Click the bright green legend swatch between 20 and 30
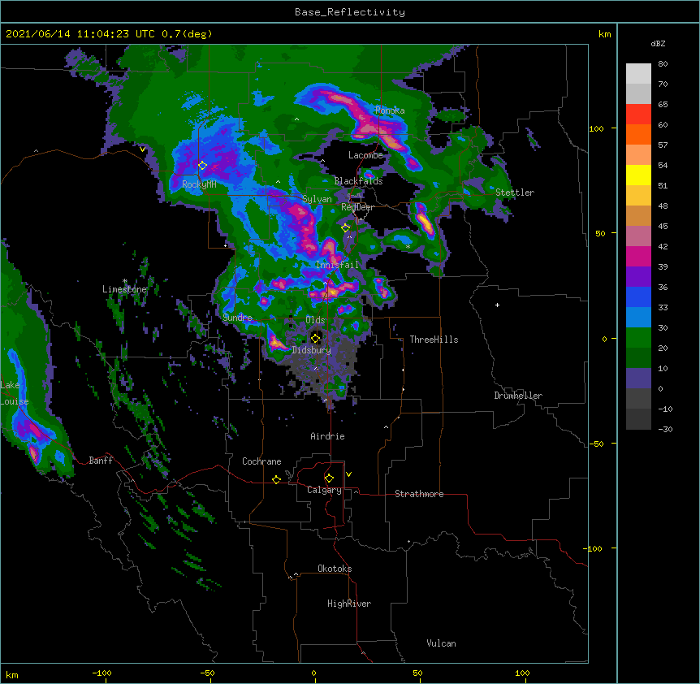The width and height of the screenshot is (700, 684). click(638, 338)
